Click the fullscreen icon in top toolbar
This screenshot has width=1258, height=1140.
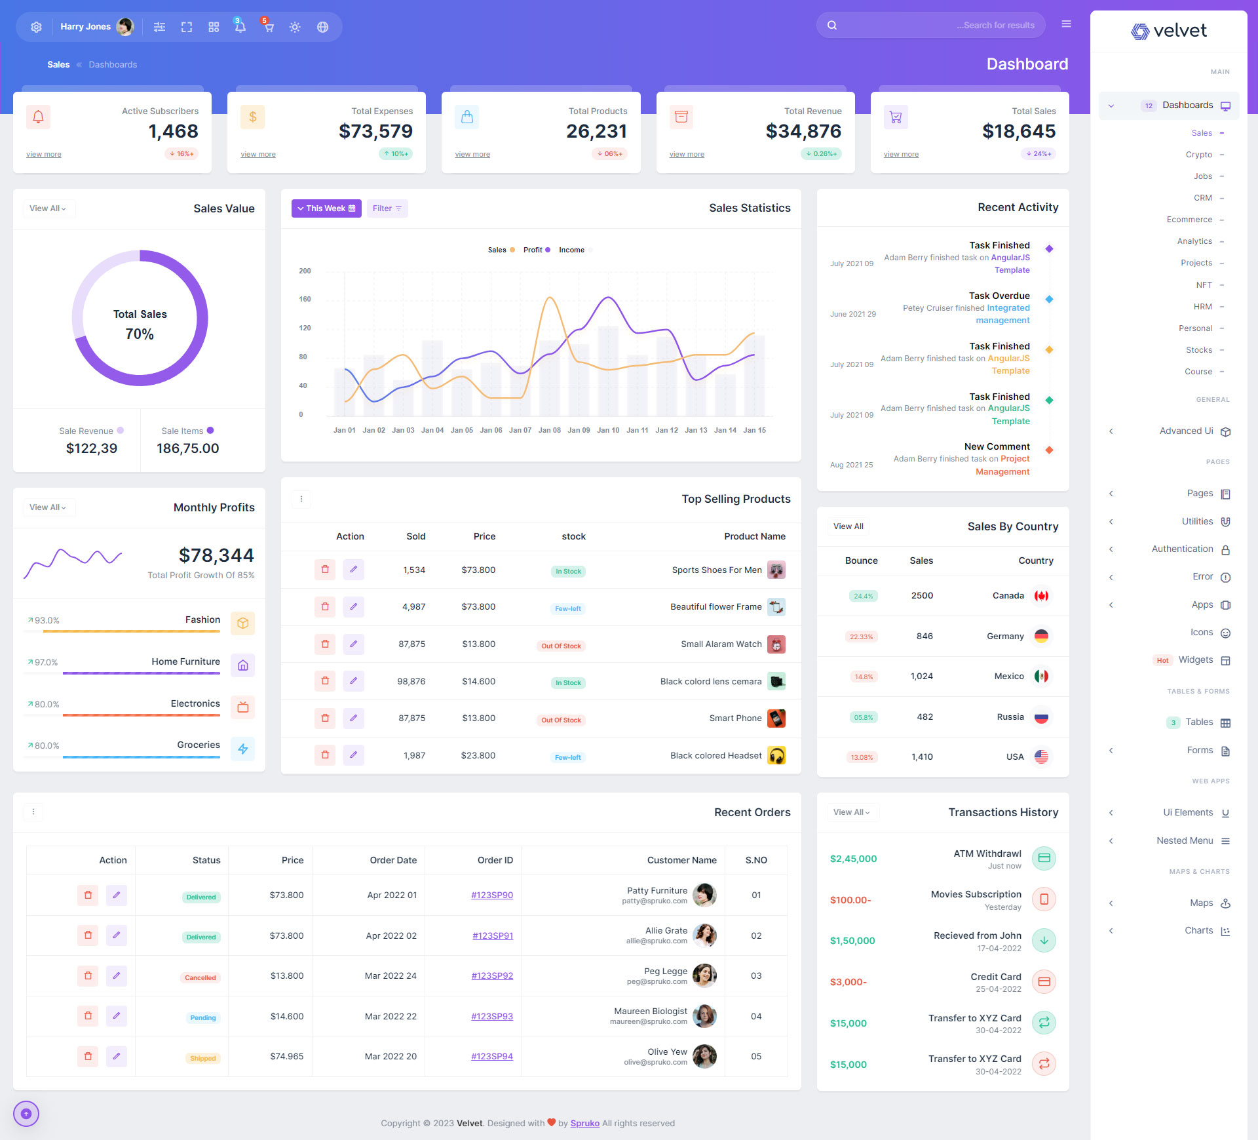coord(187,27)
